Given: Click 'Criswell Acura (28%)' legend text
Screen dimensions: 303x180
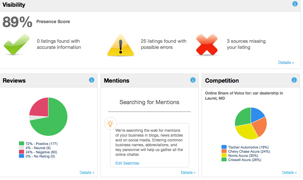Looking at the screenshot, I should [x=245, y=160].
